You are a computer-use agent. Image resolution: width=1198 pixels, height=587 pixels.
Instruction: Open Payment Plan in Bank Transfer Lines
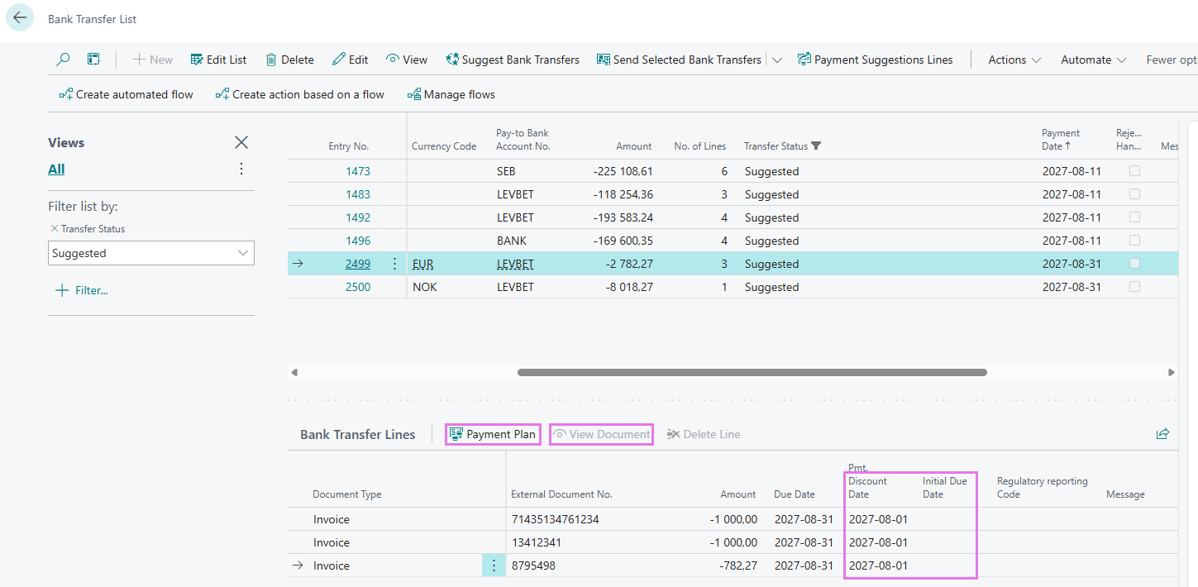pyautogui.click(x=493, y=434)
